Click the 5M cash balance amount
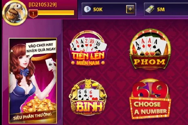188x125 pixels. click(161, 9)
